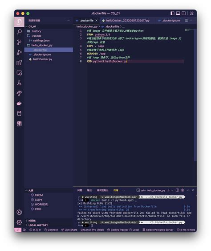
Task: Expand the Timeline section
Action: point(49,221)
